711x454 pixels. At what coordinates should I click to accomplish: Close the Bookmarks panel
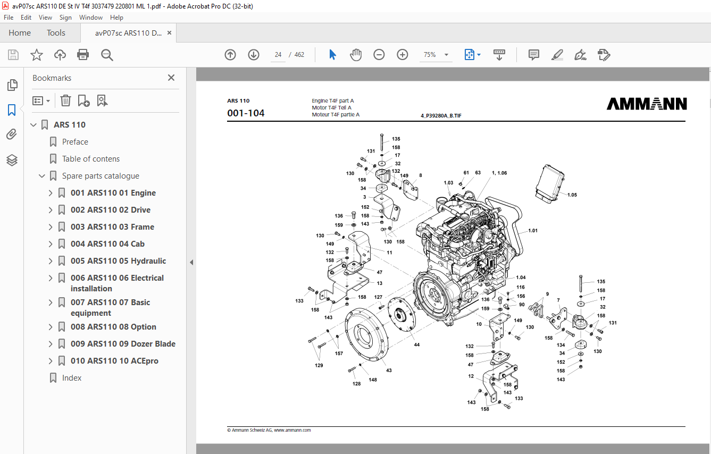tap(171, 78)
